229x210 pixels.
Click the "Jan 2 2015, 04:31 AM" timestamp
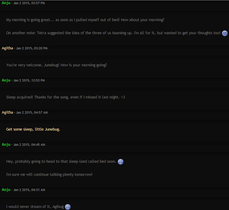point(29,190)
